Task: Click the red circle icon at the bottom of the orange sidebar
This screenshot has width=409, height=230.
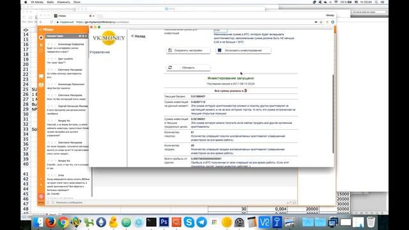Action: click(41, 196)
